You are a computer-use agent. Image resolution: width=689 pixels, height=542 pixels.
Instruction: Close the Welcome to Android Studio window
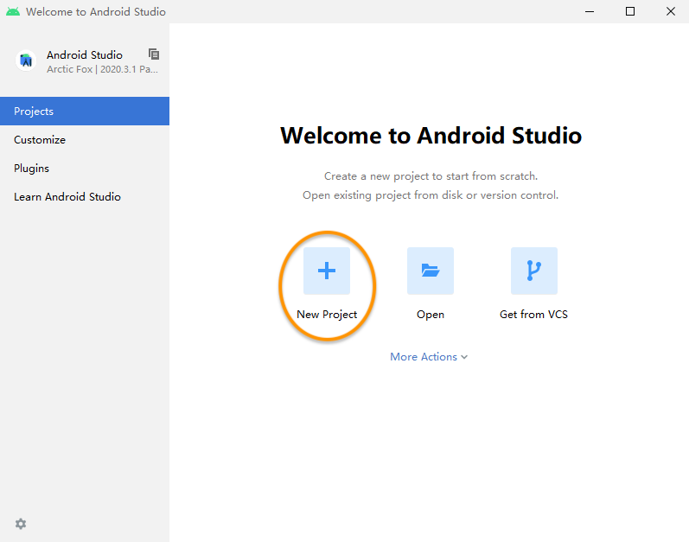tap(671, 11)
